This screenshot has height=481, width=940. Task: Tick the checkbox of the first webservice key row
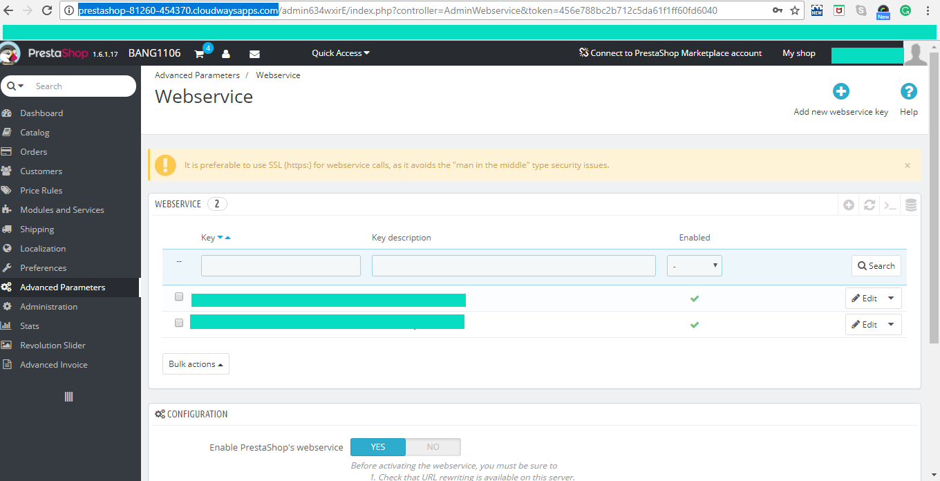pyautogui.click(x=179, y=296)
